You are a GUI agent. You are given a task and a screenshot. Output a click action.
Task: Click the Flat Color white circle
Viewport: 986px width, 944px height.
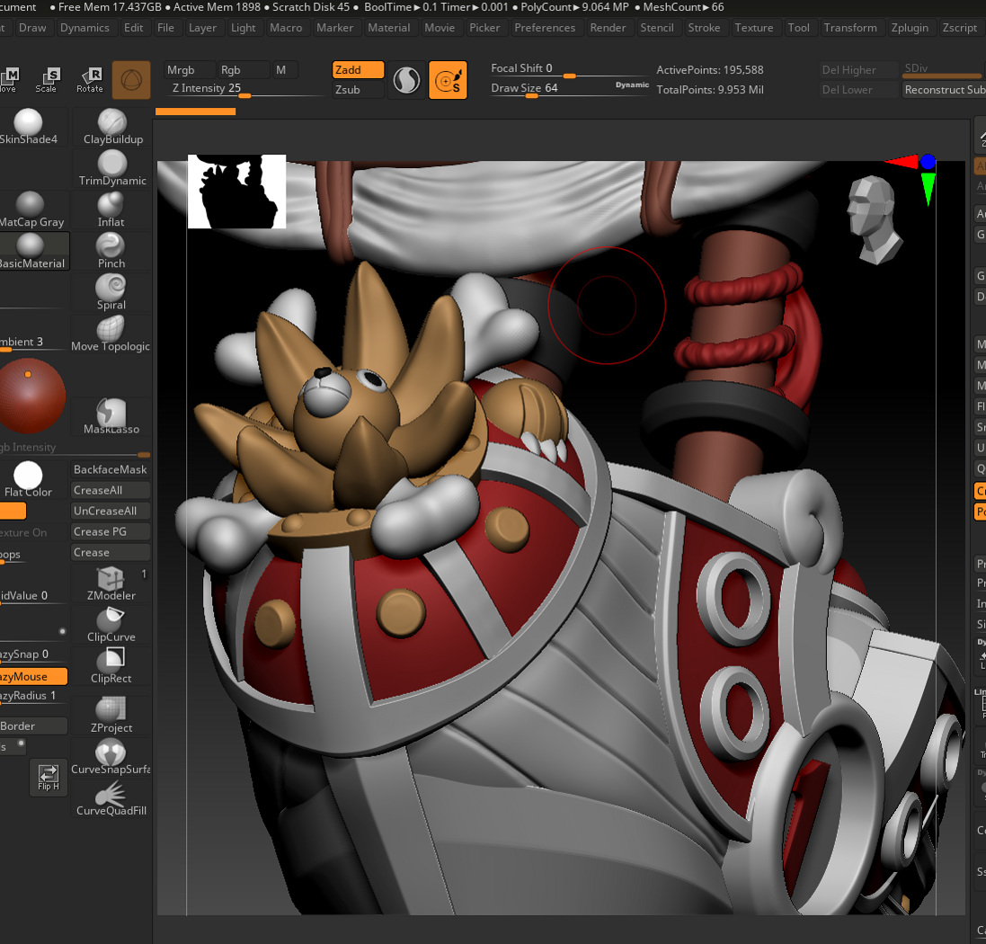pyautogui.click(x=28, y=476)
